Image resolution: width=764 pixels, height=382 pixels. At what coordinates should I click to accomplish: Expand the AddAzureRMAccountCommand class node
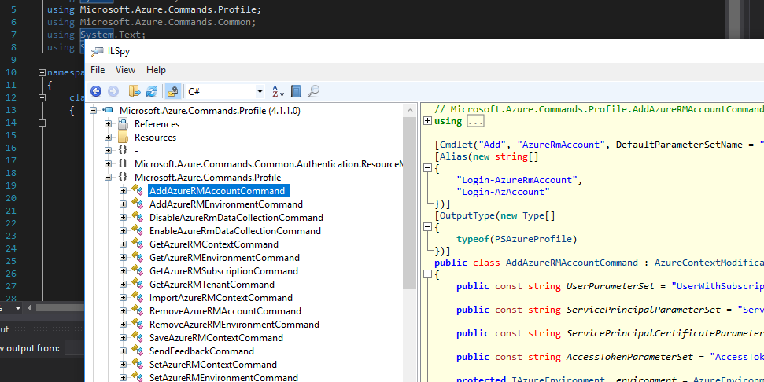point(124,191)
